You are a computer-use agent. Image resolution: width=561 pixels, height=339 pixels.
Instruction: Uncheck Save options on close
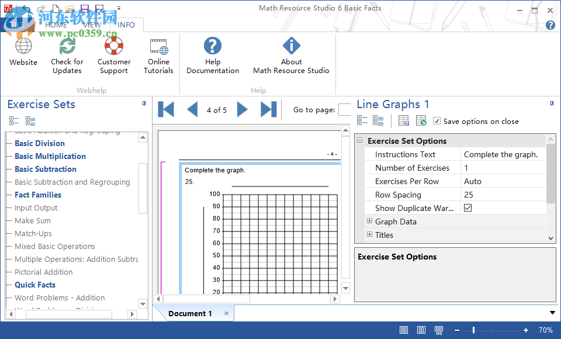437,122
